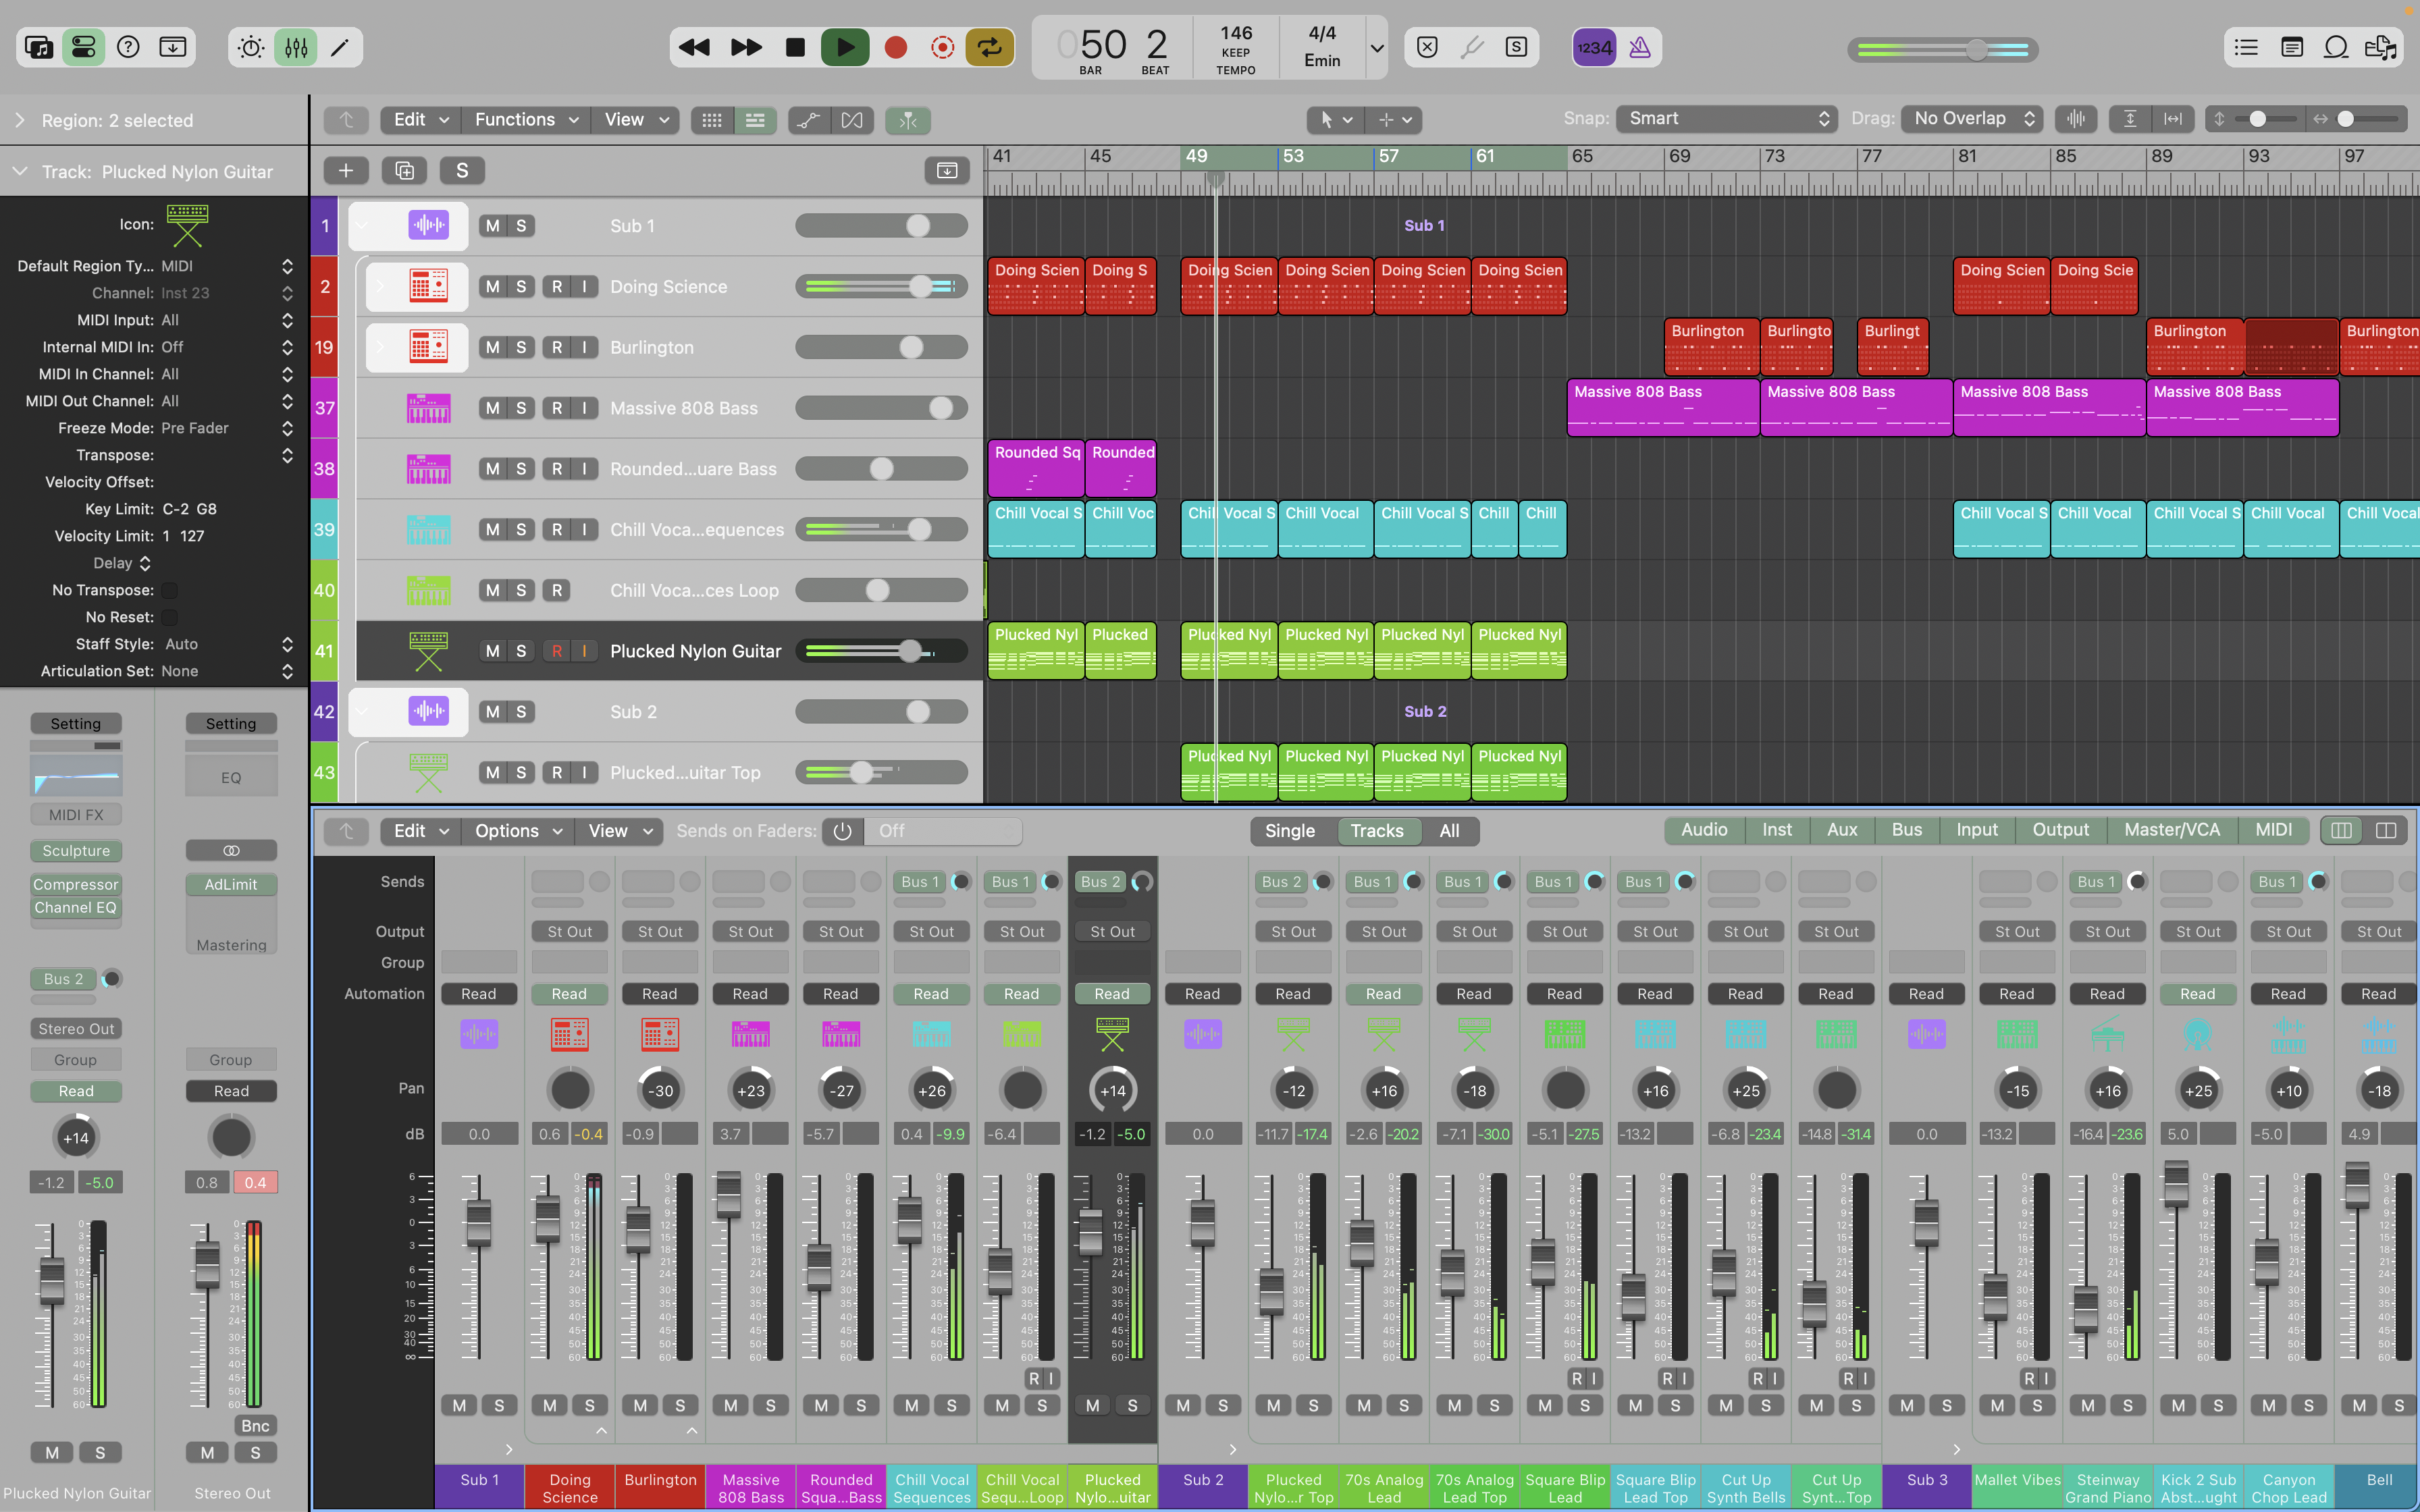Open the tracks area Edit menu
This screenshot has height=1512, width=2420.
[x=420, y=120]
